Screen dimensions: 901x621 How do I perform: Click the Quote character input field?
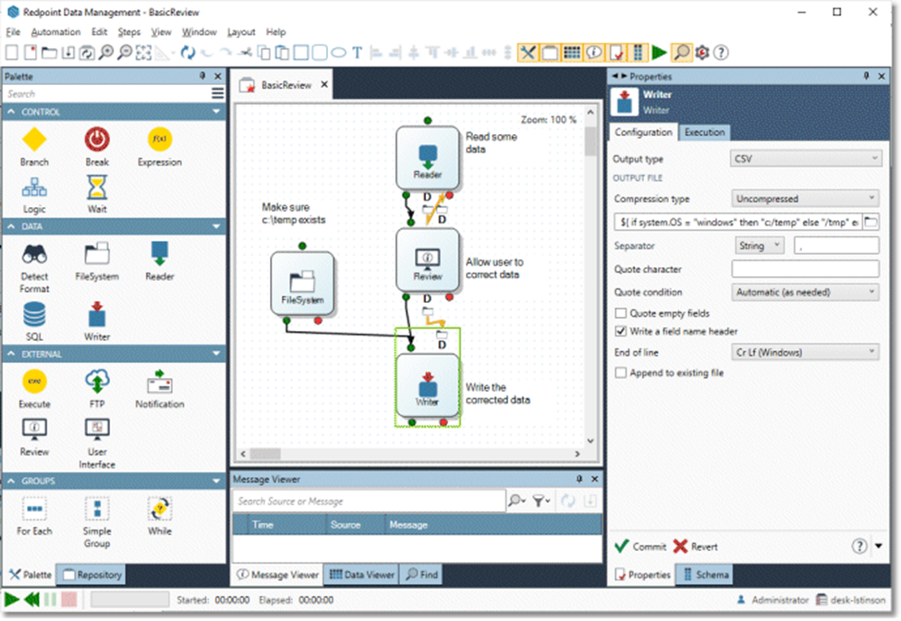[805, 269]
